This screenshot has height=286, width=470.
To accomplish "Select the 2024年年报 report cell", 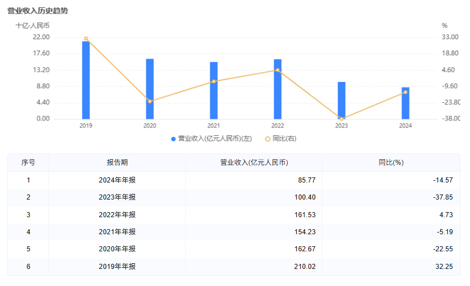I will point(117,180).
